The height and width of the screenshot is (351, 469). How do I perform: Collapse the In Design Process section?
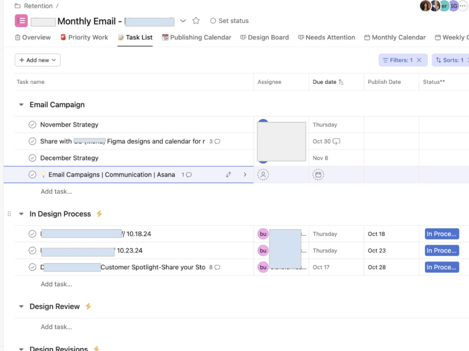pyautogui.click(x=21, y=214)
